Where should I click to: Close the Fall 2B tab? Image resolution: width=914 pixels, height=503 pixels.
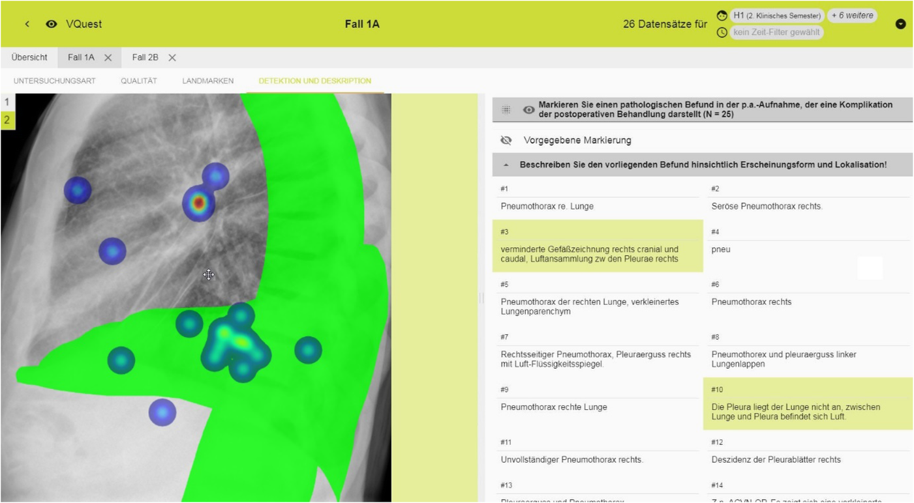pos(172,57)
